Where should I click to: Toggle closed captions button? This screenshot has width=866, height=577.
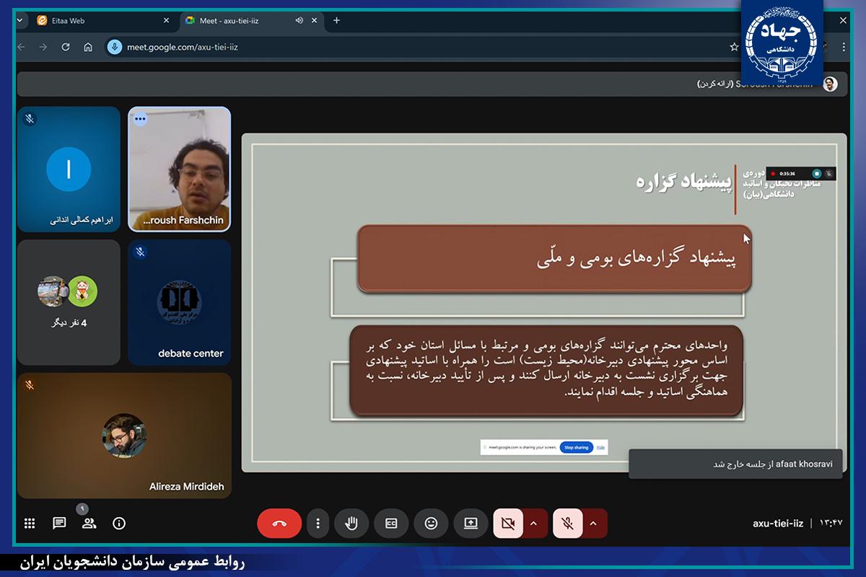[x=391, y=524]
